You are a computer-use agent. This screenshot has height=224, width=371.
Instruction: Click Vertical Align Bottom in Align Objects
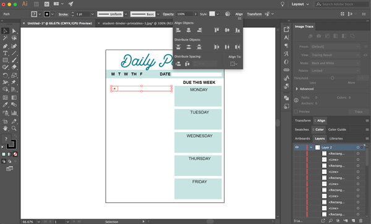click(237, 30)
